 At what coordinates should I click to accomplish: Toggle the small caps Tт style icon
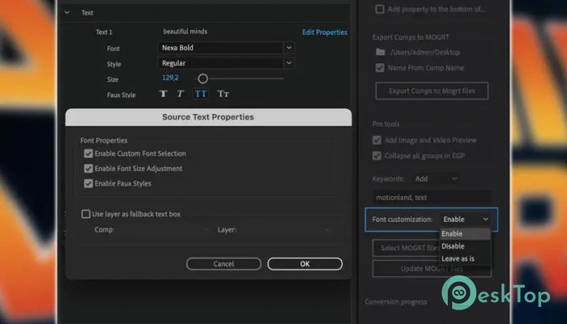[x=223, y=94]
